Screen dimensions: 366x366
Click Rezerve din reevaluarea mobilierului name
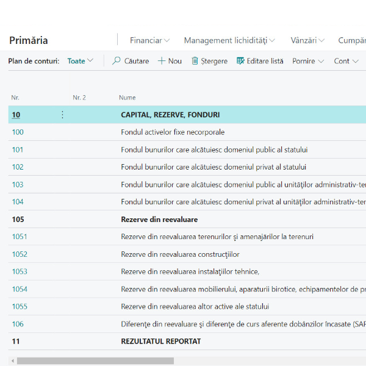(243, 289)
